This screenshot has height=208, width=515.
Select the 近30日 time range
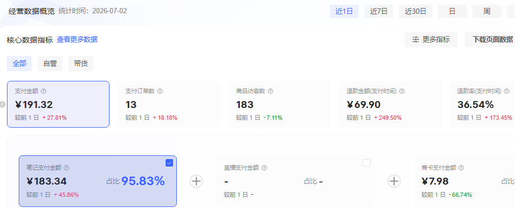416,12
